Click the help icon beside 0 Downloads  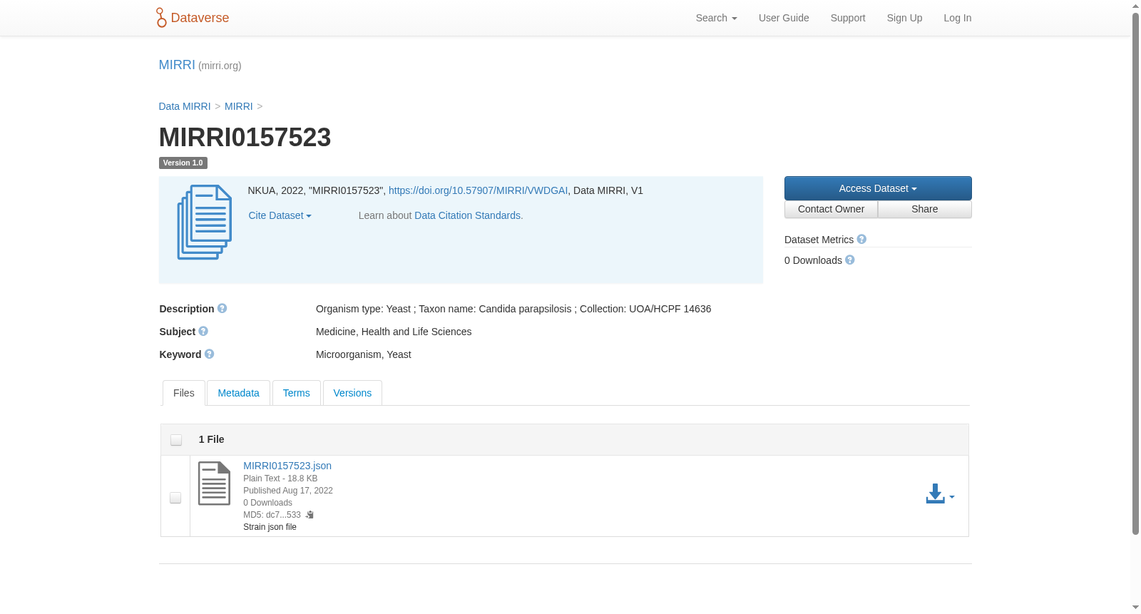coord(850,260)
